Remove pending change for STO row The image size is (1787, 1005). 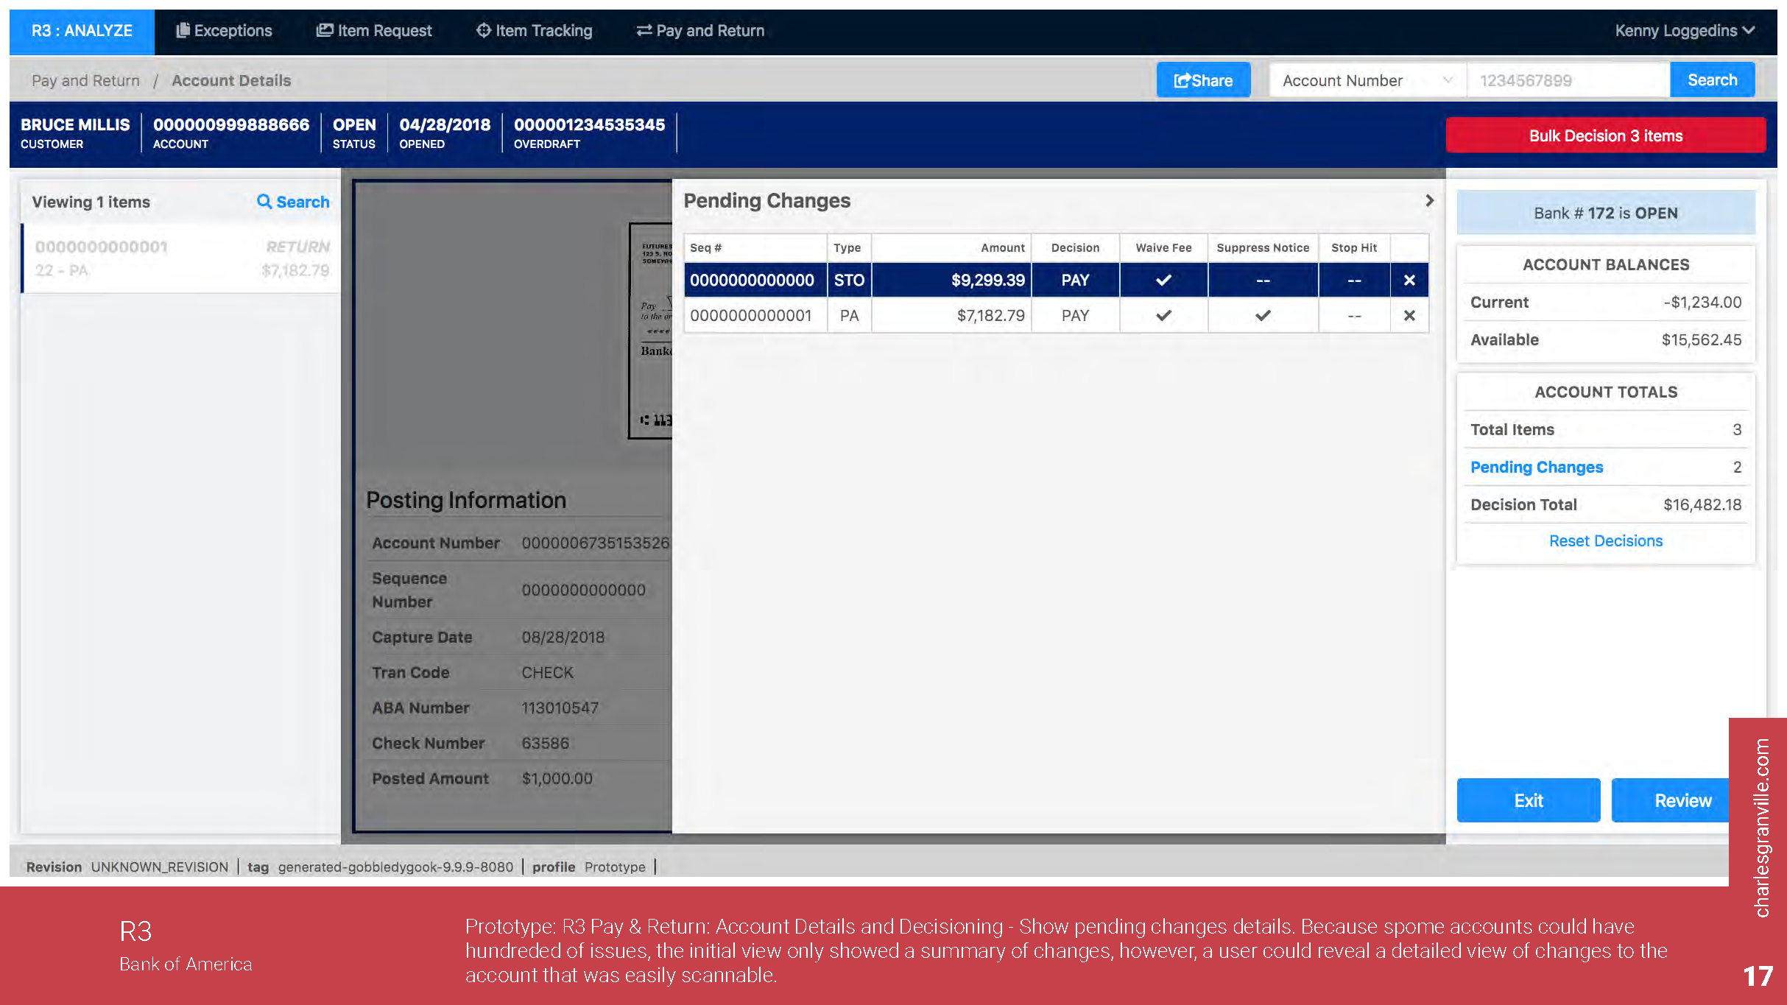(x=1409, y=281)
